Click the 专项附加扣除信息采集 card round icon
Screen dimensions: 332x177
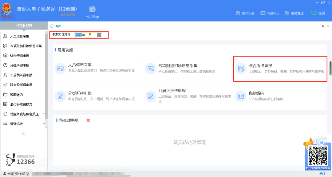tap(151, 69)
